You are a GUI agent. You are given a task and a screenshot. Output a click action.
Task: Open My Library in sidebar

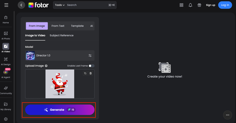point(6,106)
